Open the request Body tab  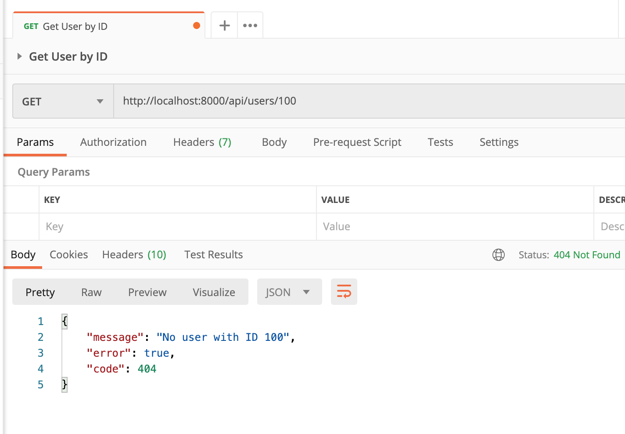click(x=274, y=142)
